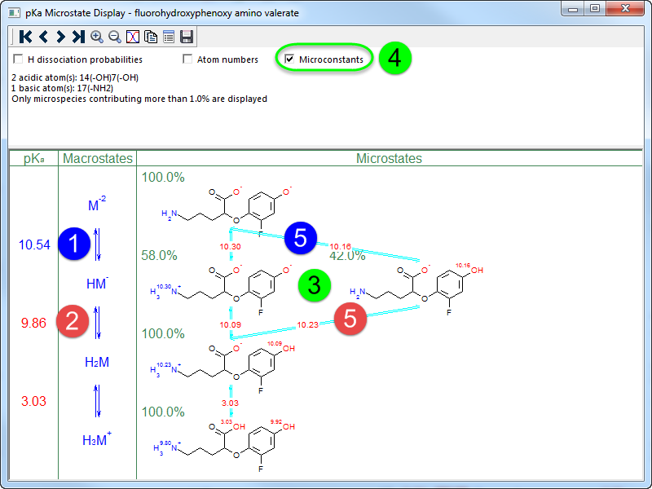The height and width of the screenshot is (489, 652).
Task: Enable H dissociation probabilities checkbox
Action: (18, 59)
